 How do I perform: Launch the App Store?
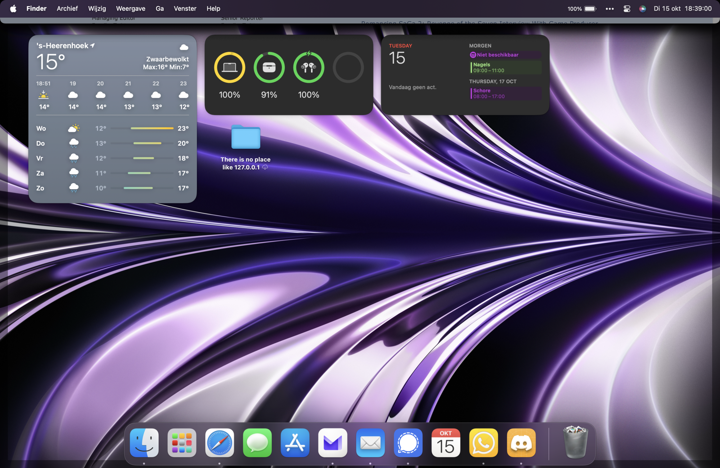tap(295, 443)
